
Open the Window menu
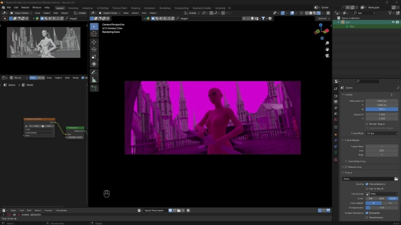[37, 8]
